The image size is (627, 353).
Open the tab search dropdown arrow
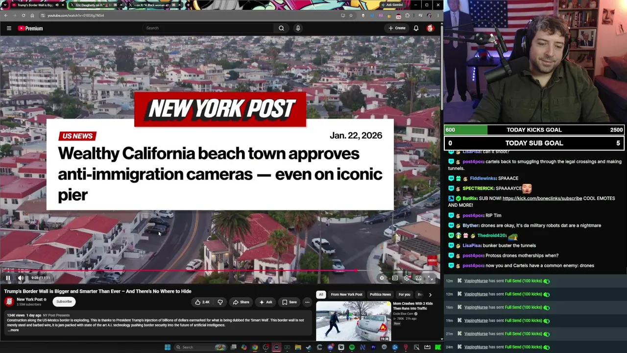point(5,5)
